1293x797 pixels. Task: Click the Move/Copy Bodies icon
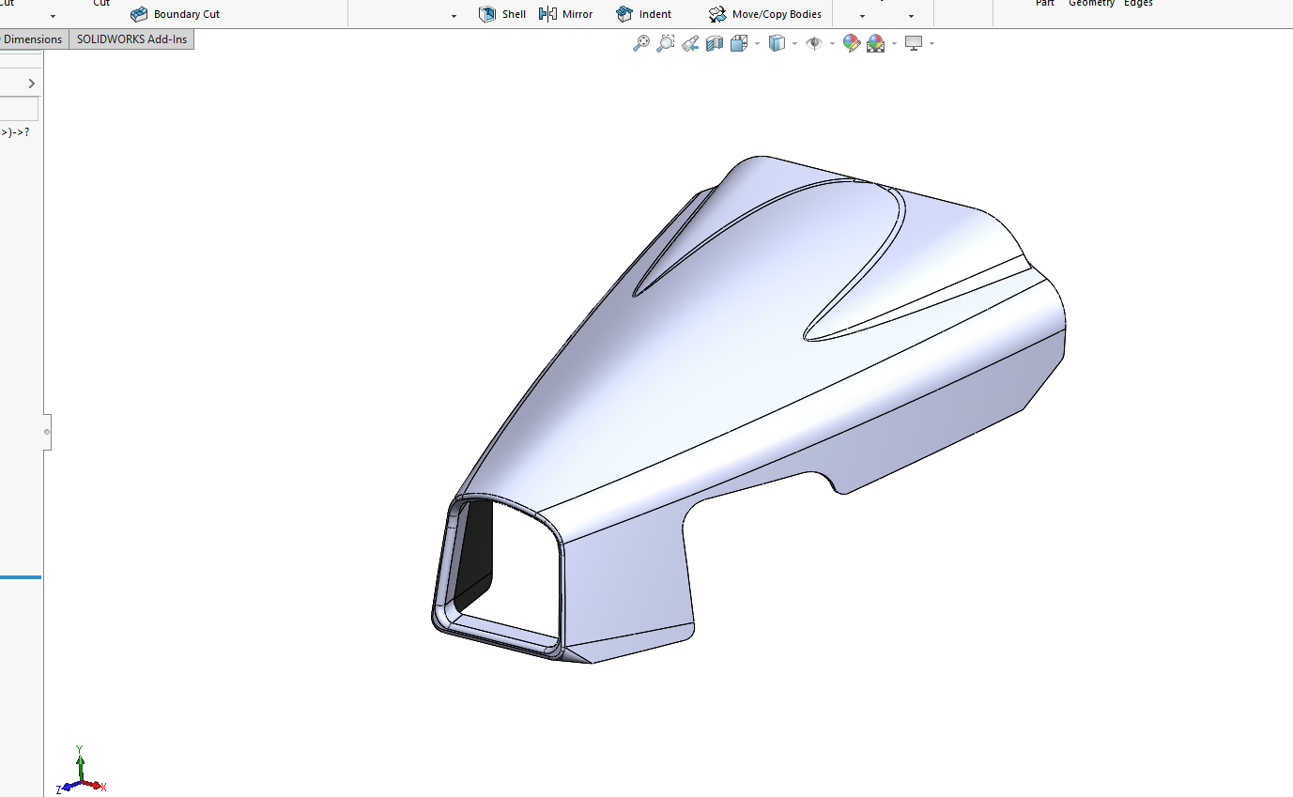pos(717,14)
